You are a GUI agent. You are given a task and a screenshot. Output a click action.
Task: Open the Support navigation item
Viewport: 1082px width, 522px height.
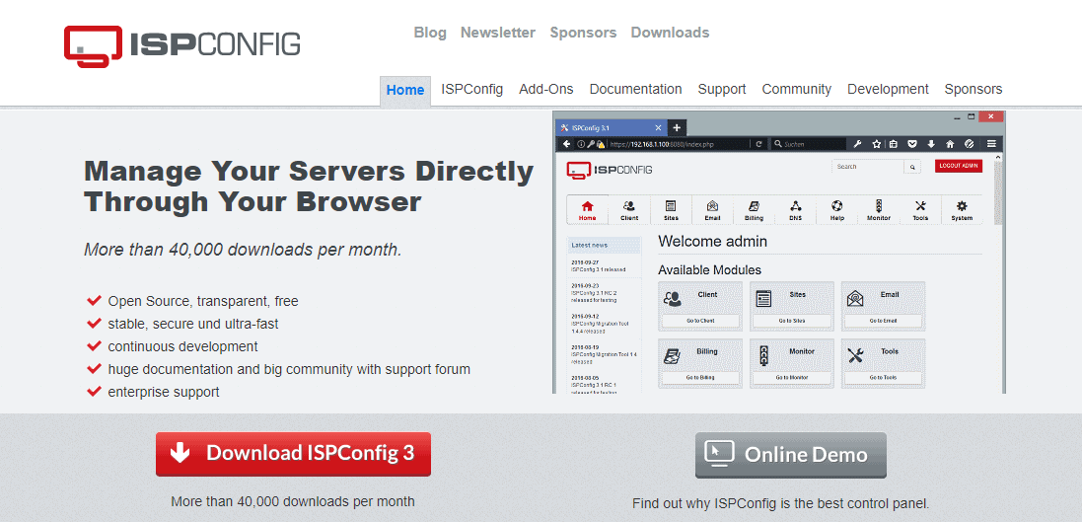point(722,89)
